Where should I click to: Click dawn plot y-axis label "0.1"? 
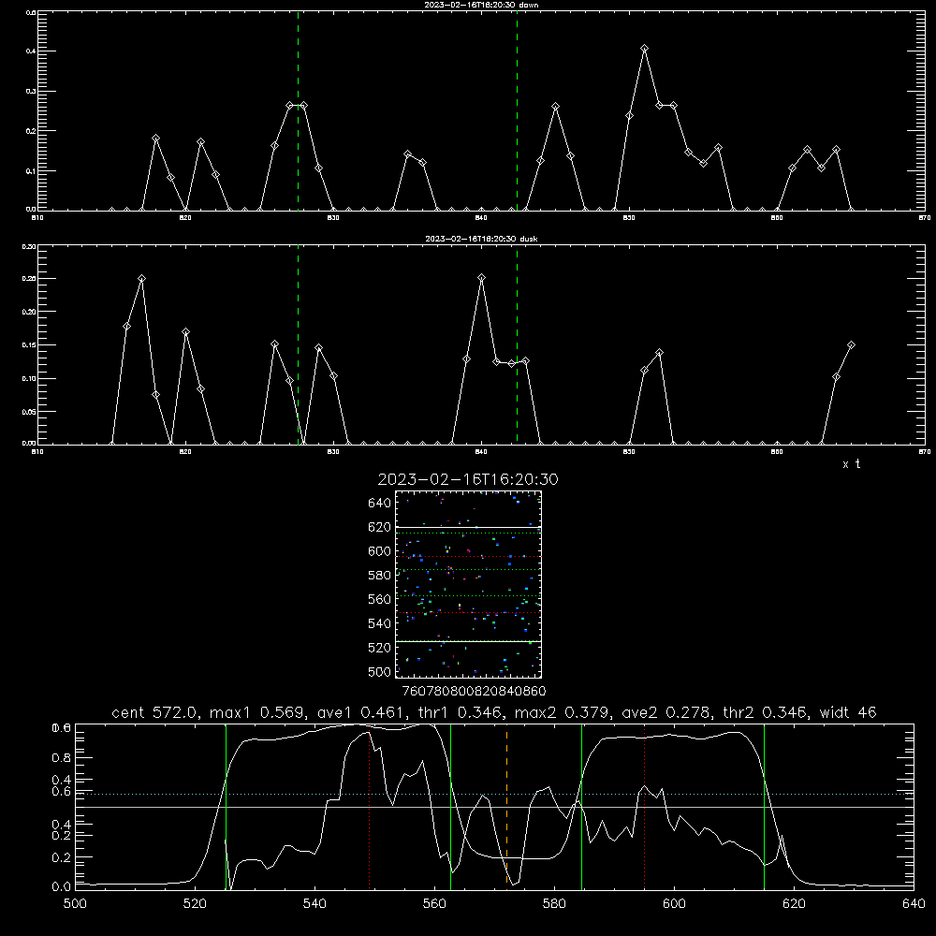point(31,170)
